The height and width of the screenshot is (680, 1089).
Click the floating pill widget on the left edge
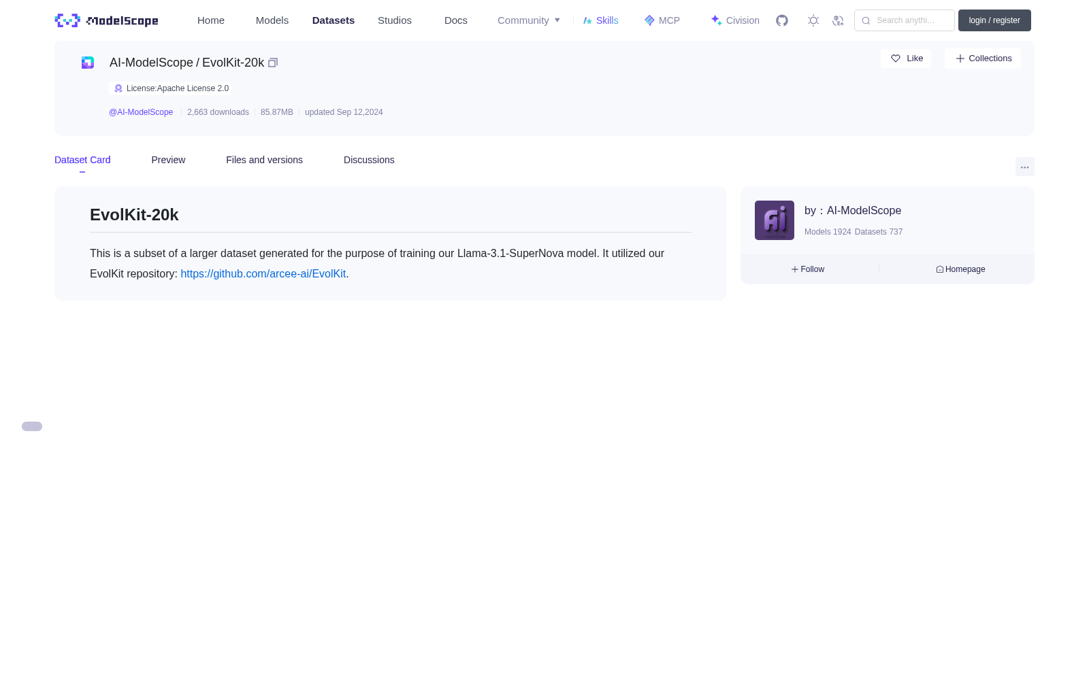pyautogui.click(x=32, y=426)
